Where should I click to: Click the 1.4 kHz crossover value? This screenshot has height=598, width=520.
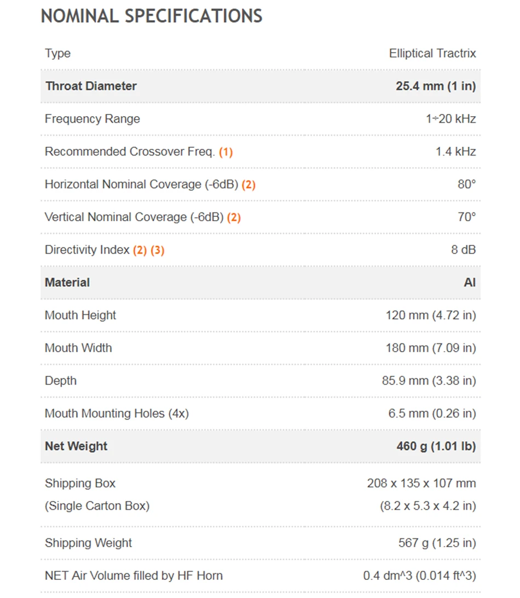click(x=455, y=152)
